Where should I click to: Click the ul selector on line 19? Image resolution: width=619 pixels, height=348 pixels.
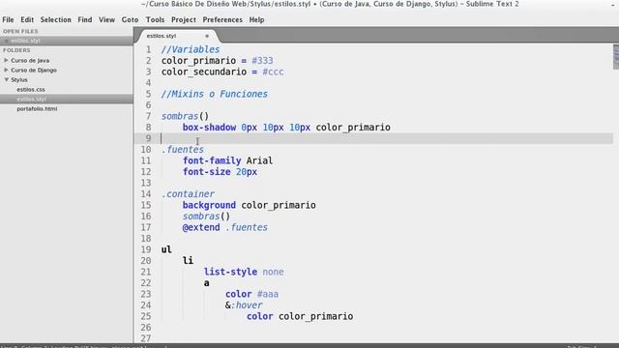coord(166,249)
